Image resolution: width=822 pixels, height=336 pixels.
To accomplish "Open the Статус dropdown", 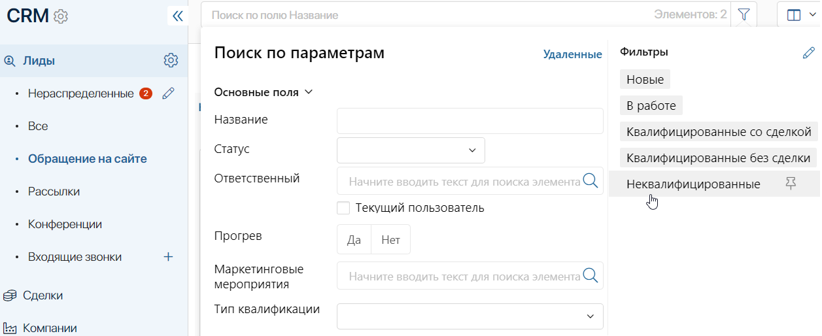I will click(x=411, y=150).
